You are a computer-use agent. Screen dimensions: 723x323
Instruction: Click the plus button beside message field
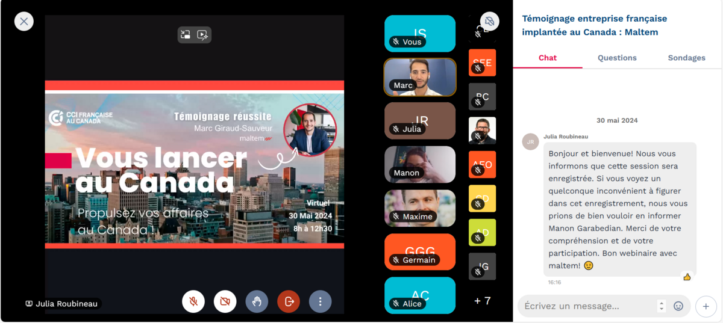click(x=706, y=306)
